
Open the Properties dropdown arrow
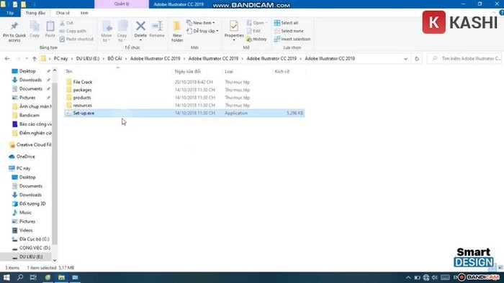[x=234, y=40]
